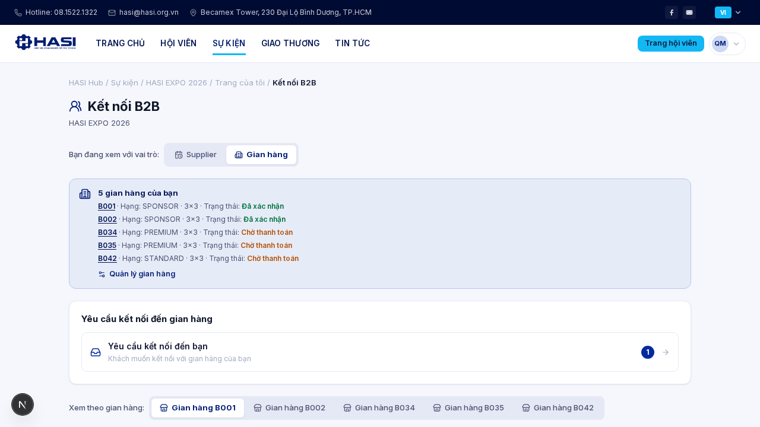Switch role view to Supplier
The height and width of the screenshot is (427, 760).
[196, 155]
